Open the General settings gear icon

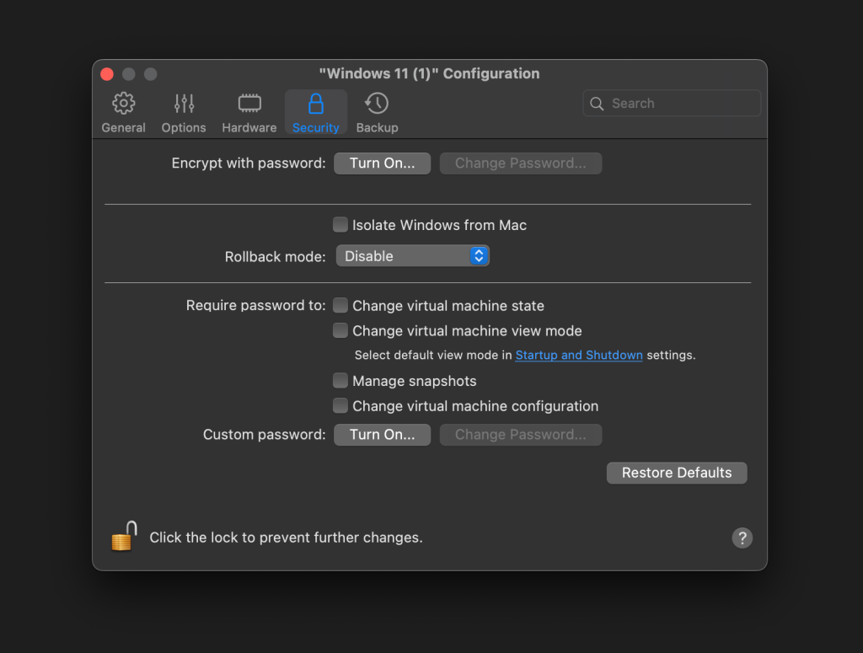pyautogui.click(x=123, y=104)
